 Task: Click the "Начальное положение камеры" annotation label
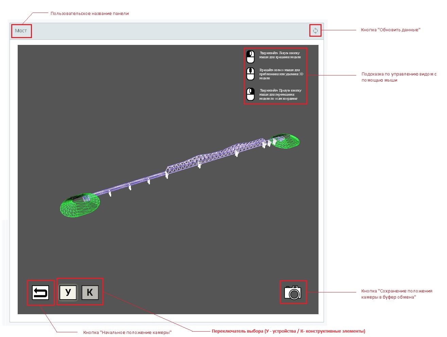coord(127,332)
